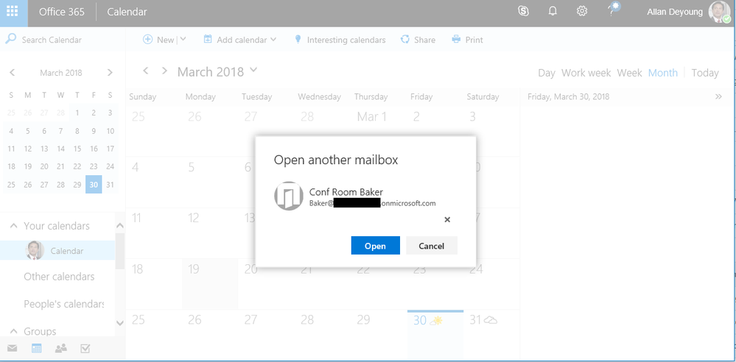Click day 31 in main month grid
This screenshot has height=362, width=736.
[491, 336]
